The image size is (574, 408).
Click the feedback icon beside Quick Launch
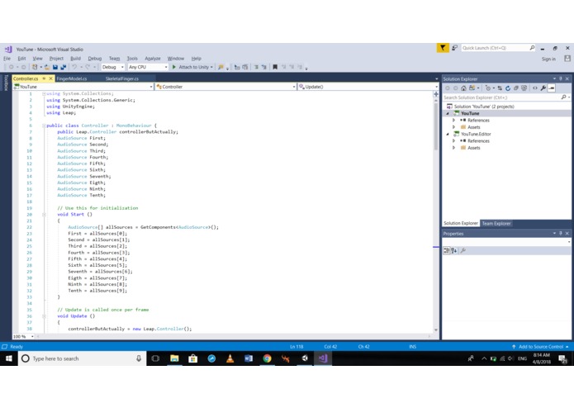click(x=454, y=48)
